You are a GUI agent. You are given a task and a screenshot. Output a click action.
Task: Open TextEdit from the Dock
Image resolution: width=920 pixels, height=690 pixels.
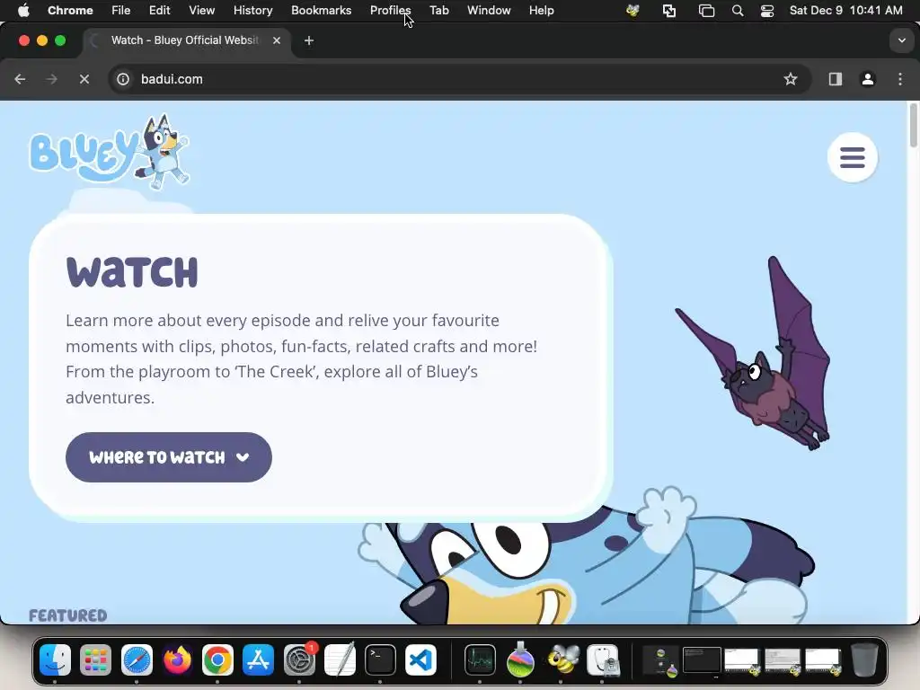click(340, 660)
